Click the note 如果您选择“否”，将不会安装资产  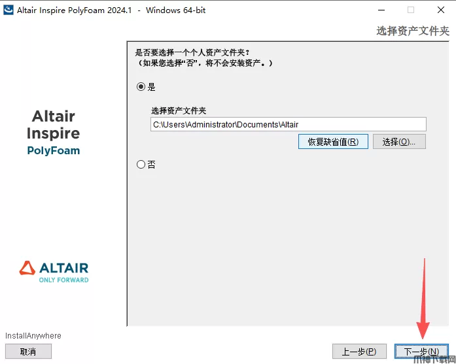click(x=204, y=63)
